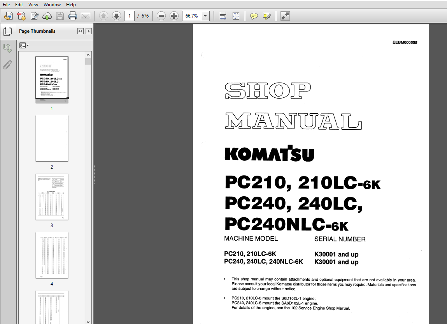
Task: Click the Email envelope icon
Action: pos(86,16)
